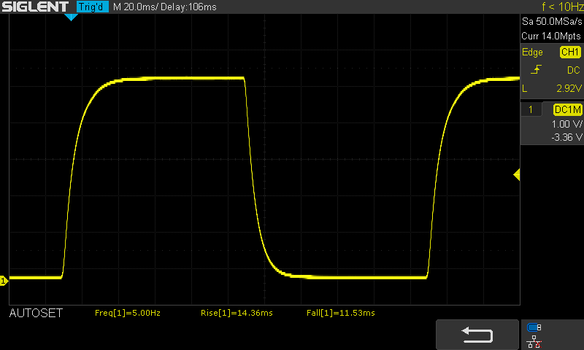Select the channel 1 number box

[531, 109]
